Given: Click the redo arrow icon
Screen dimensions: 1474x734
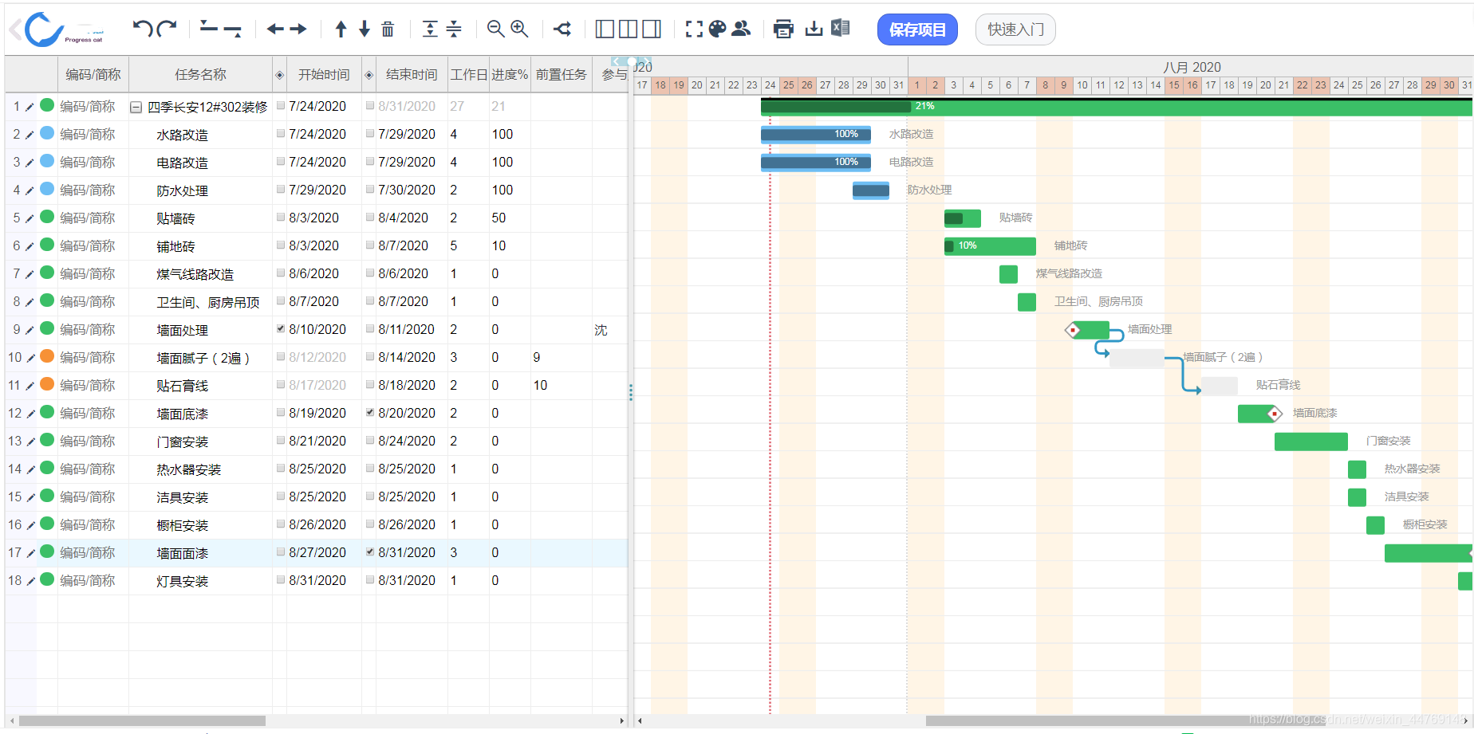Looking at the screenshot, I should point(167,29).
